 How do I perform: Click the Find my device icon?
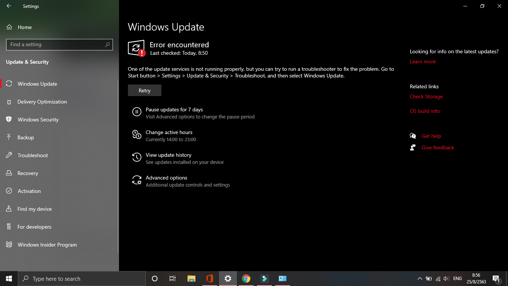point(9,209)
